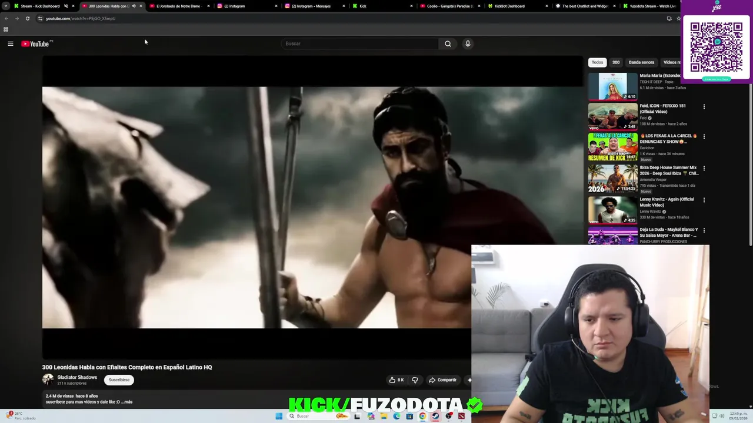Open Ibiza Deep House Summer Mix thumbnail
This screenshot has height=423, width=753.
[x=613, y=179]
